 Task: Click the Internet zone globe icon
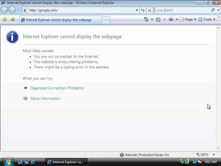click(x=122, y=155)
